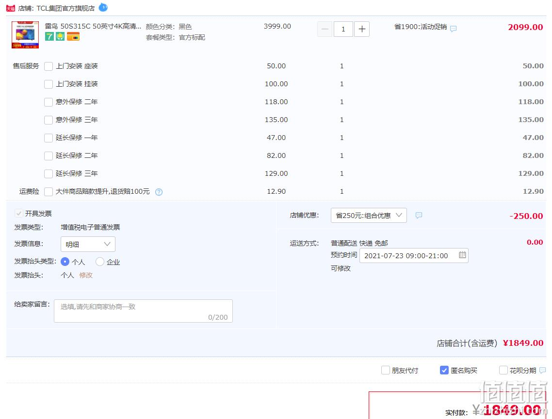Viewport: 552px width, 419px height.
Task: Click the 省1900:活动促销 promotion text
Action: click(x=421, y=27)
